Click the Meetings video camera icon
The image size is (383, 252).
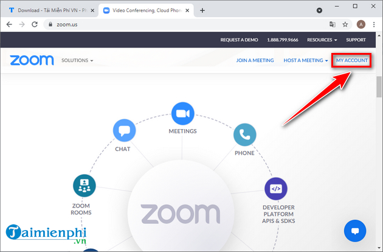pyautogui.click(x=183, y=114)
